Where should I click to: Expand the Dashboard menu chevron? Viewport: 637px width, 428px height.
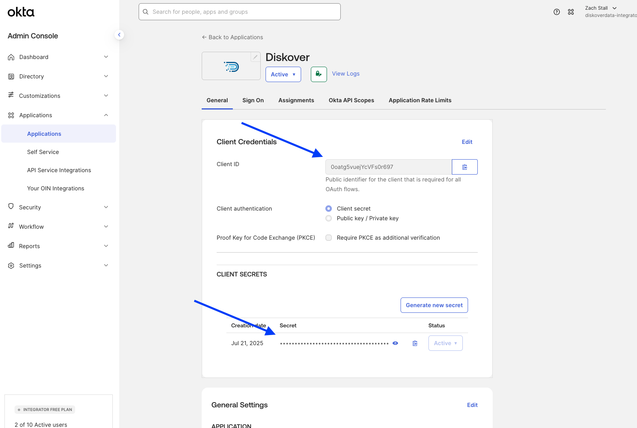106,57
